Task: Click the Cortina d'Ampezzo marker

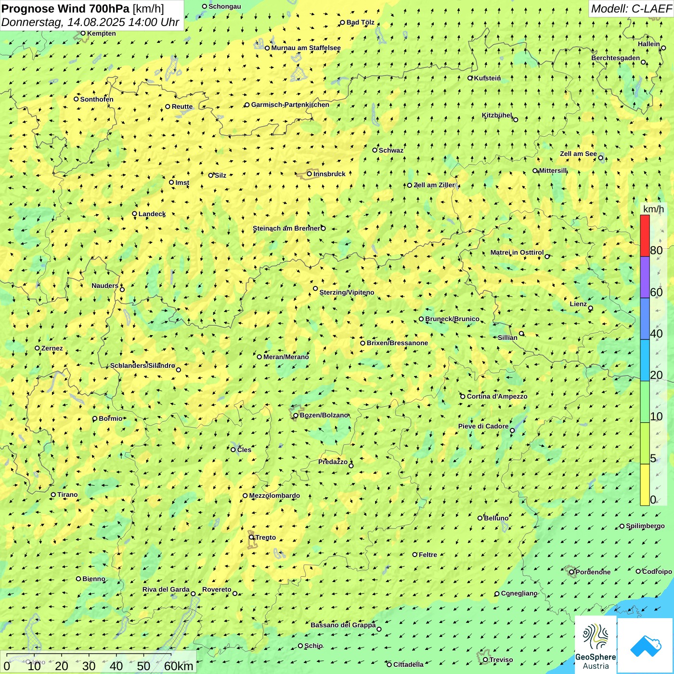Action: pos(463,396)
